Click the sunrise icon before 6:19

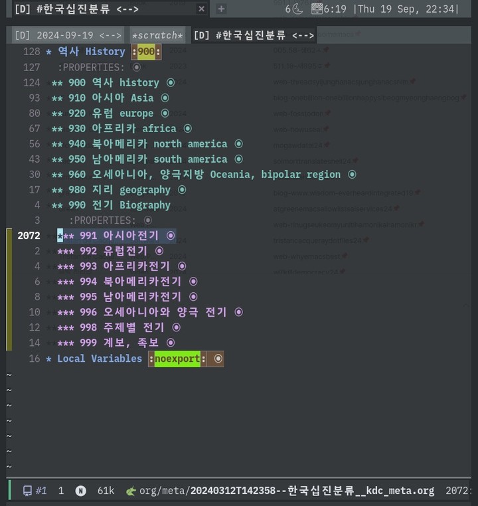click(317, 9)
